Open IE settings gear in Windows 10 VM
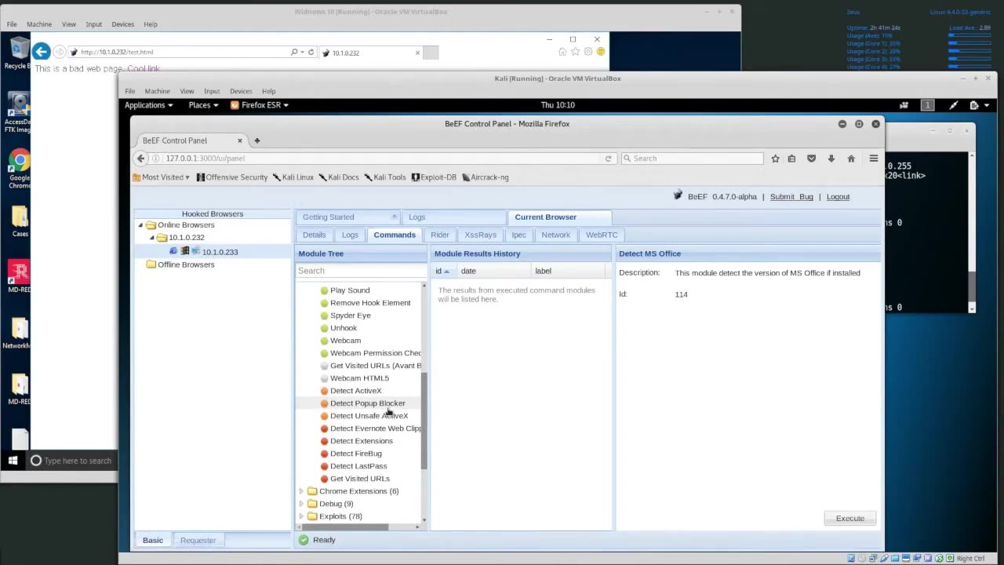Image resolution: width=1004 pixels, height=565 pixels. [587, 52]
